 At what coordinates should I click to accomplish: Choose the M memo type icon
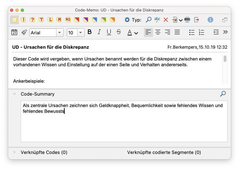pos(59,20)
